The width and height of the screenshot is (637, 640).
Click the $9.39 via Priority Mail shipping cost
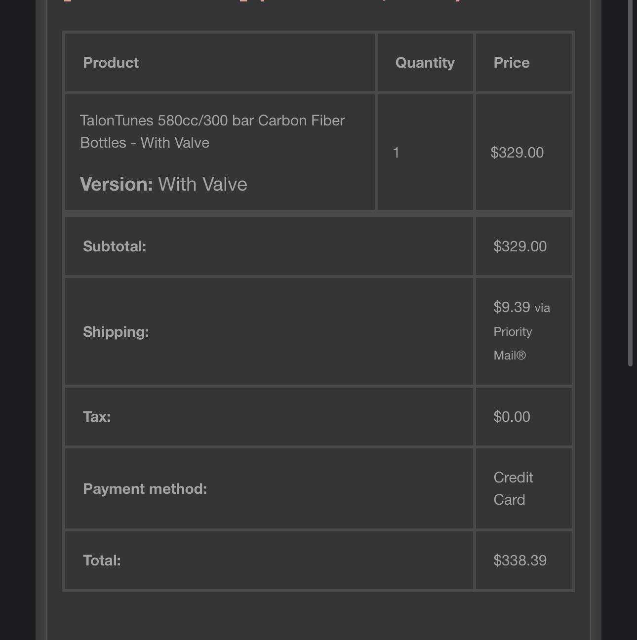[x=521, y=331]
